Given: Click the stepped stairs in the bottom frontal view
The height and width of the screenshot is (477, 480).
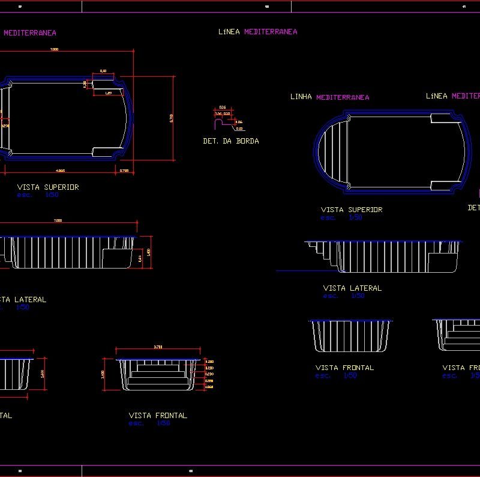Looking at the screenshot, I should (x=157, y=375).
